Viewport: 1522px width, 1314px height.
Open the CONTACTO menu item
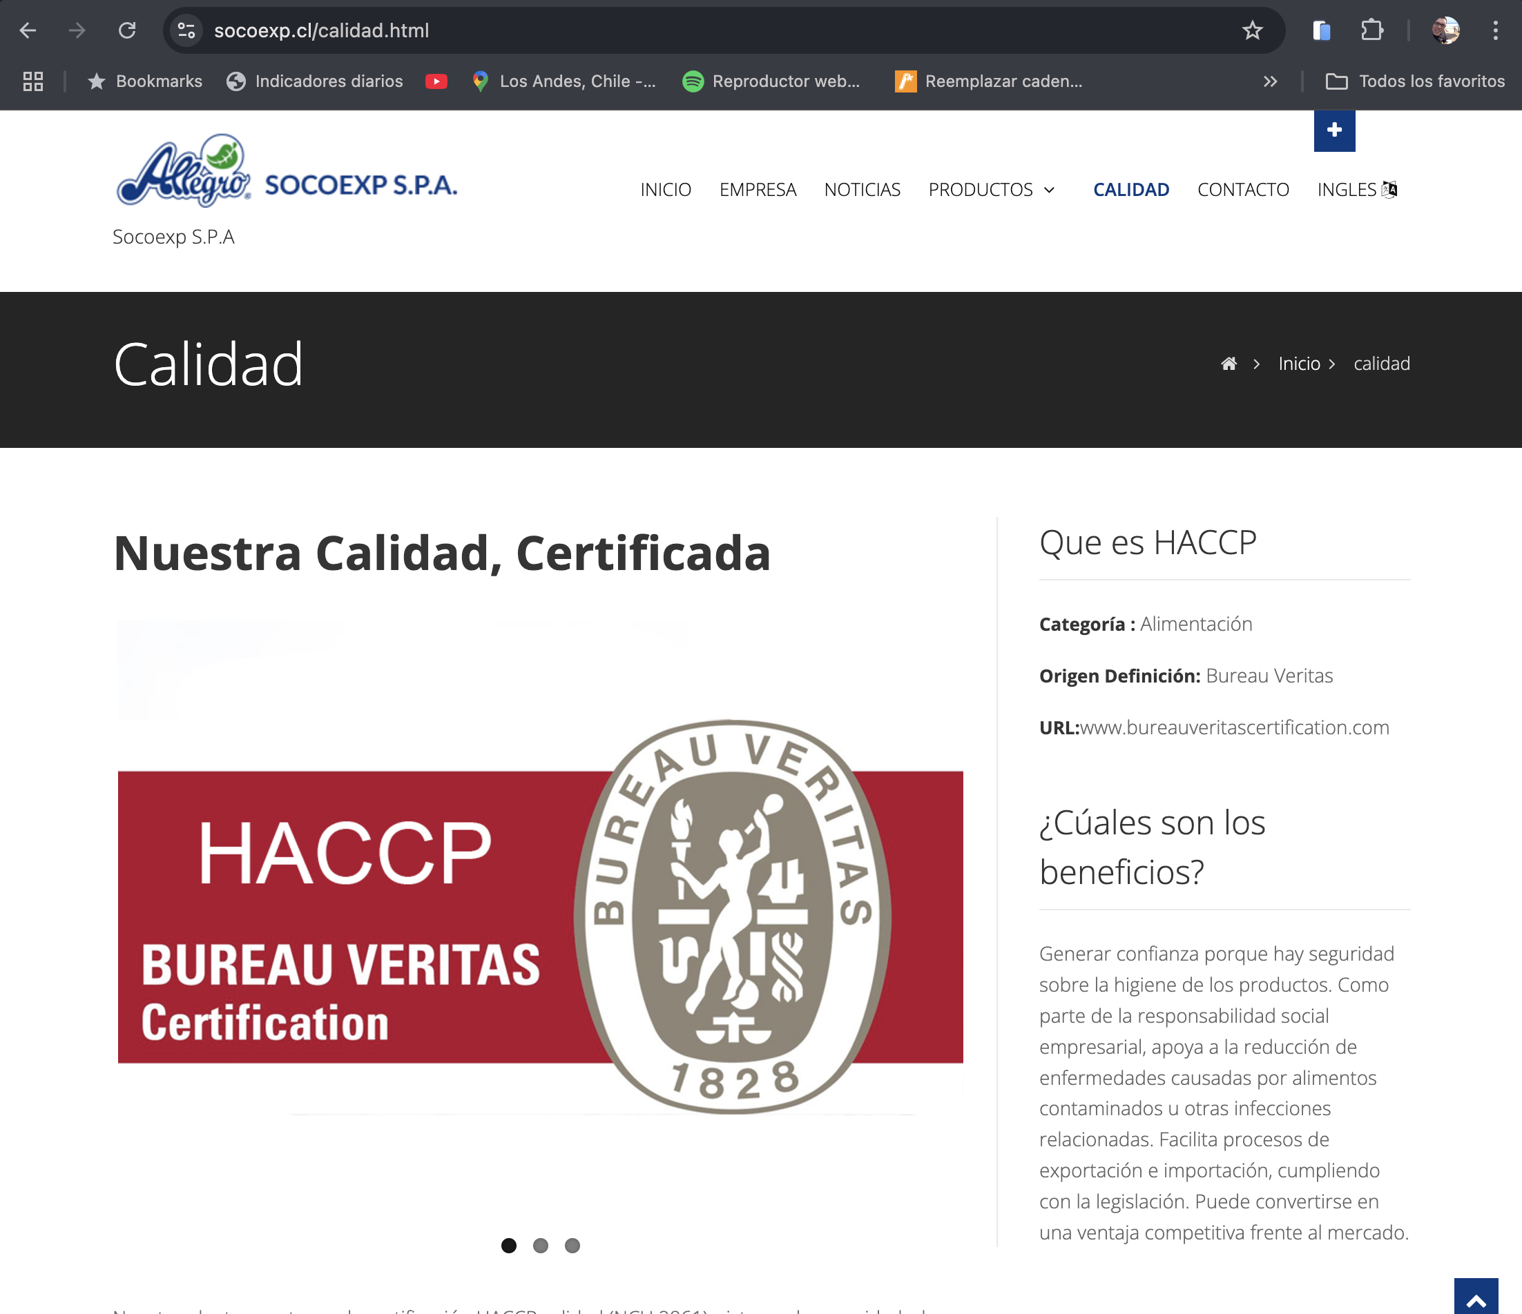coord(1243,189)
